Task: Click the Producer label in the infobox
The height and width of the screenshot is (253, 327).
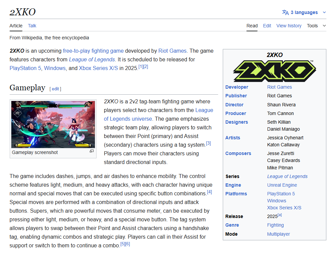Action: point(236,114)
